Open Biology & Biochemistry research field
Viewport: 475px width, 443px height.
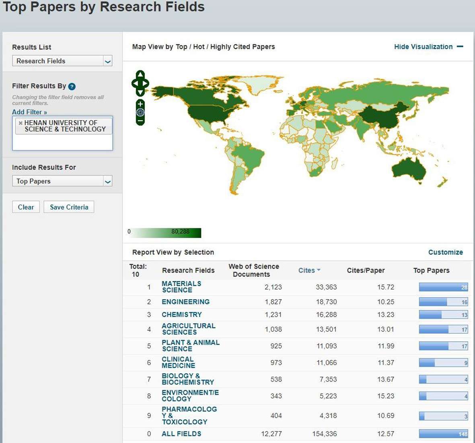pos(188,379)
